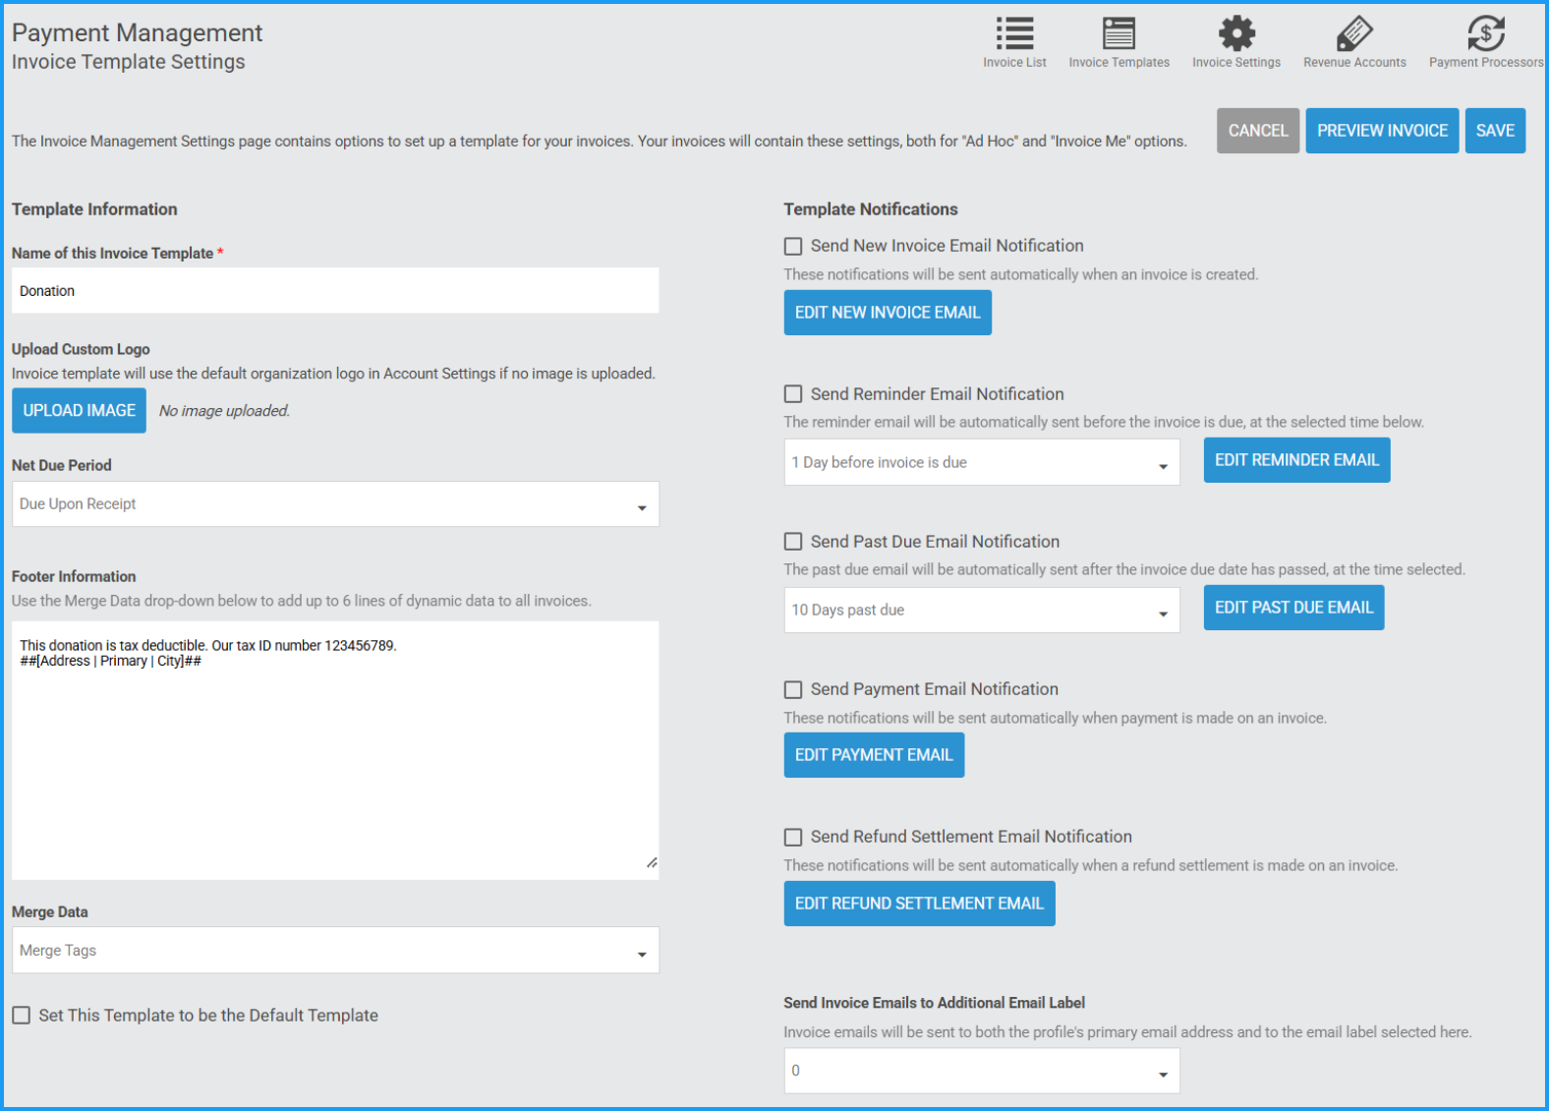Open the Payment Processors icon

[1485, 34]
